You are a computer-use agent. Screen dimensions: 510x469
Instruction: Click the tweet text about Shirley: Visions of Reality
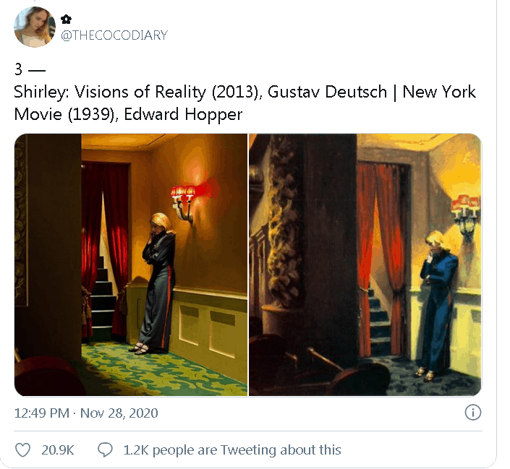click(x=245, y=103)
